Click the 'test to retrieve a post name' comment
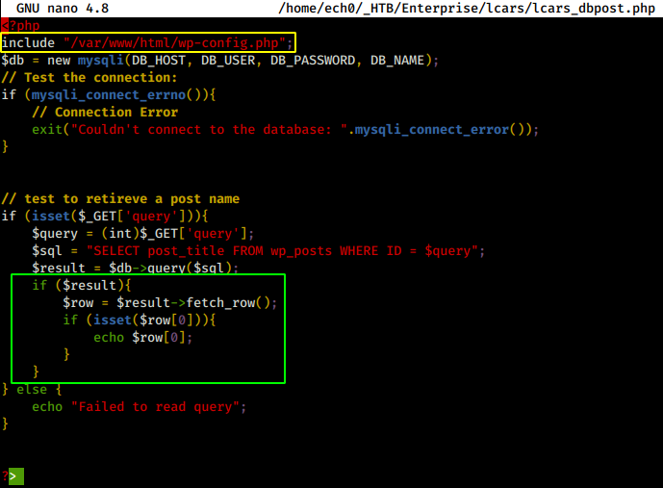This screenshot has width=663, height=488. (120, 198)
